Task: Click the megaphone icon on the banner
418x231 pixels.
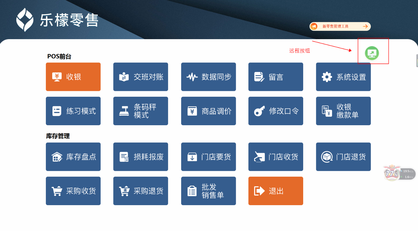Action: 314,26
